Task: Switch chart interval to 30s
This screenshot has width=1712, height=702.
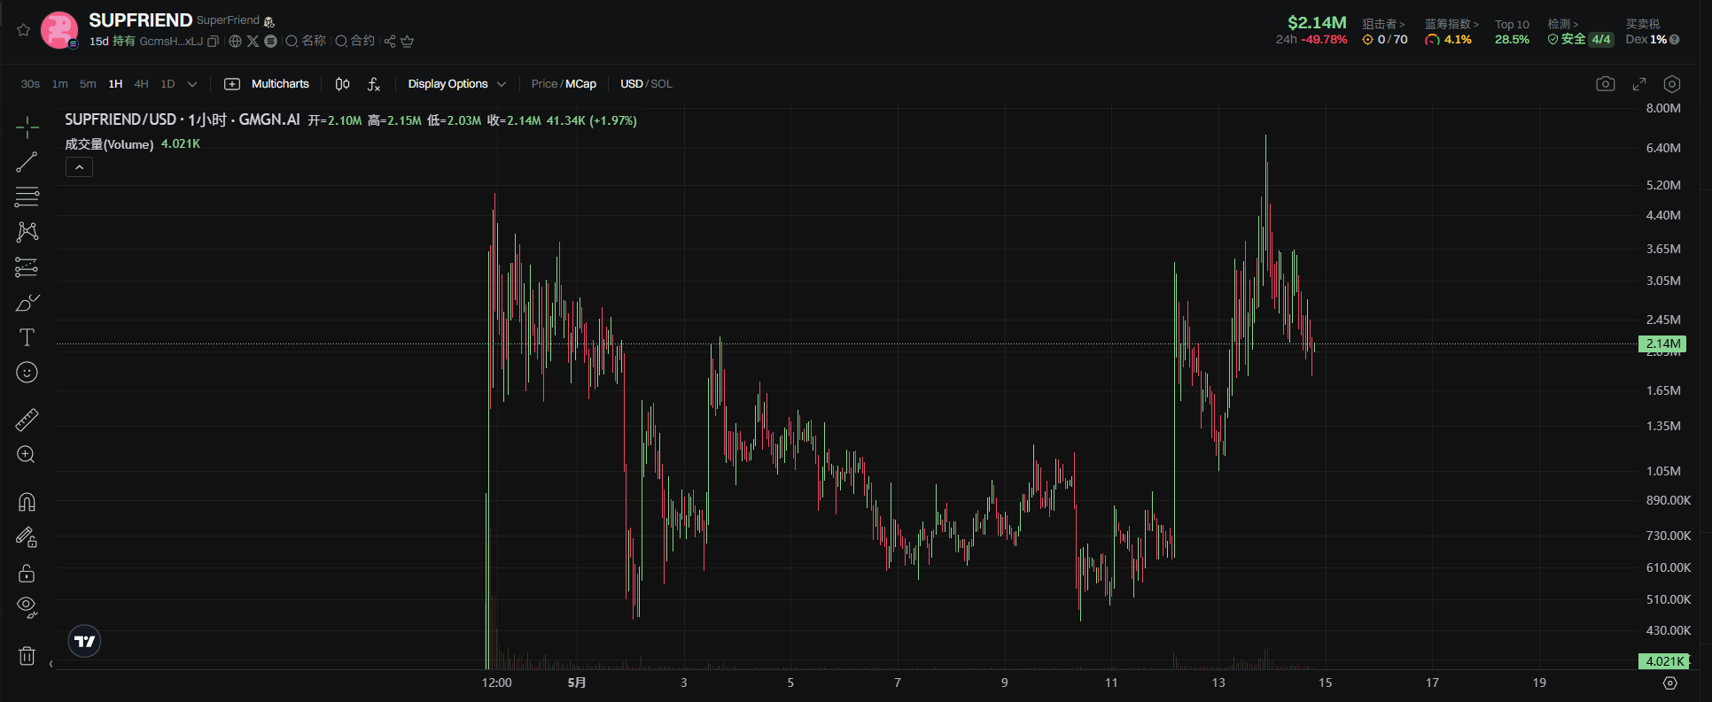Action: point(30,84)
